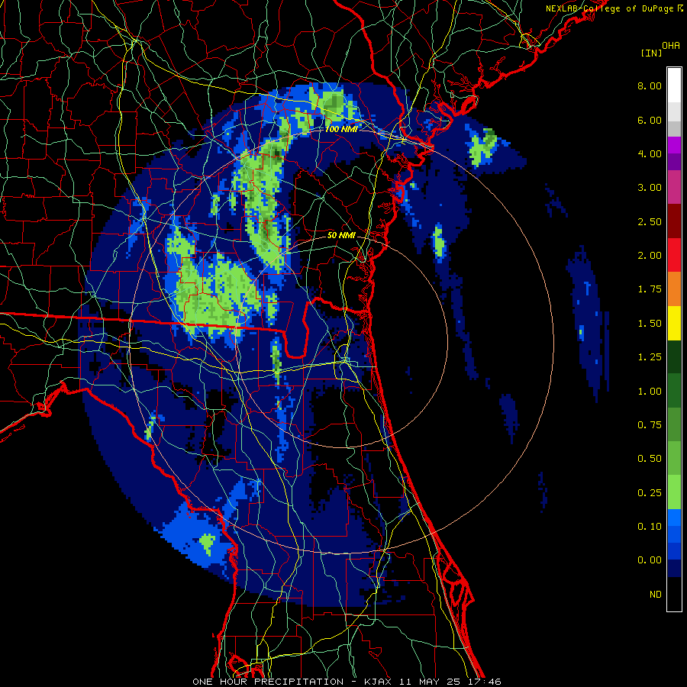Pick the light green swatch in the color scale
Image resolution: width=687 pixels, height=687 pixels.
(x=674, y=492)
